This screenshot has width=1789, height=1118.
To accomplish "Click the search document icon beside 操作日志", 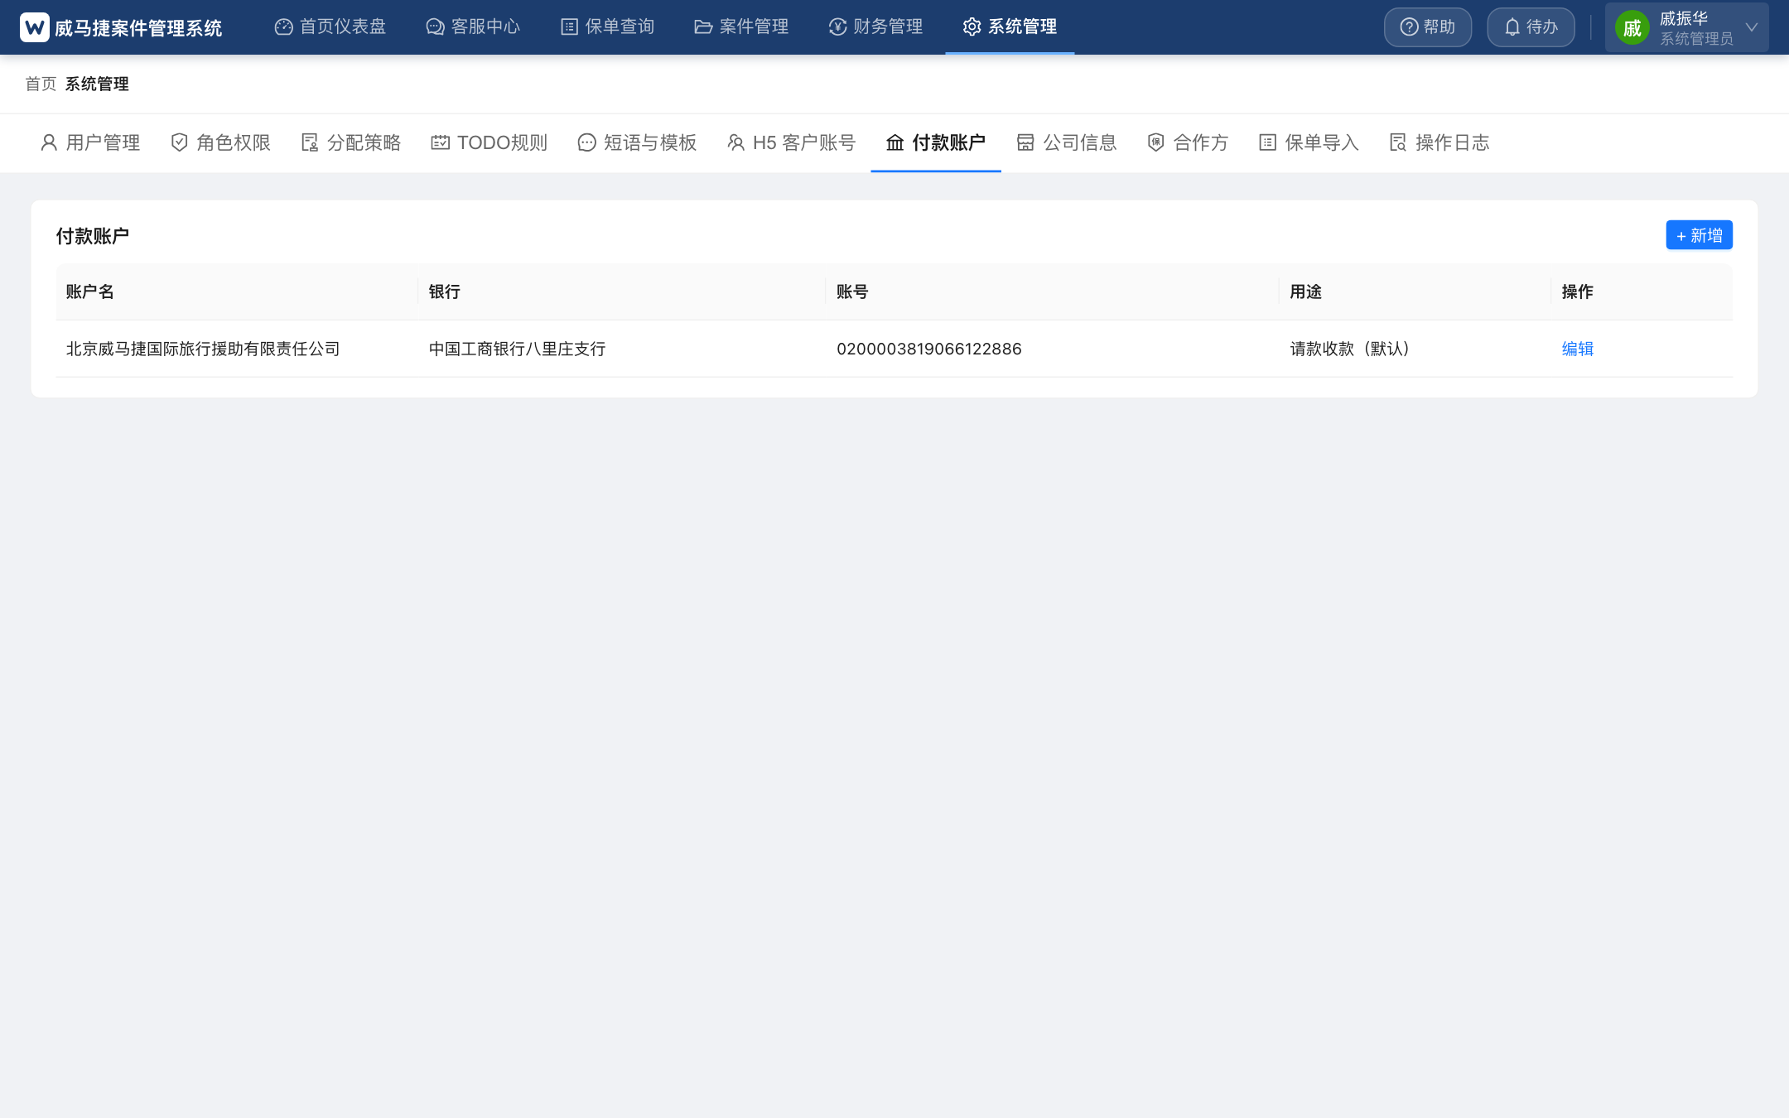I will point(1398,142).
